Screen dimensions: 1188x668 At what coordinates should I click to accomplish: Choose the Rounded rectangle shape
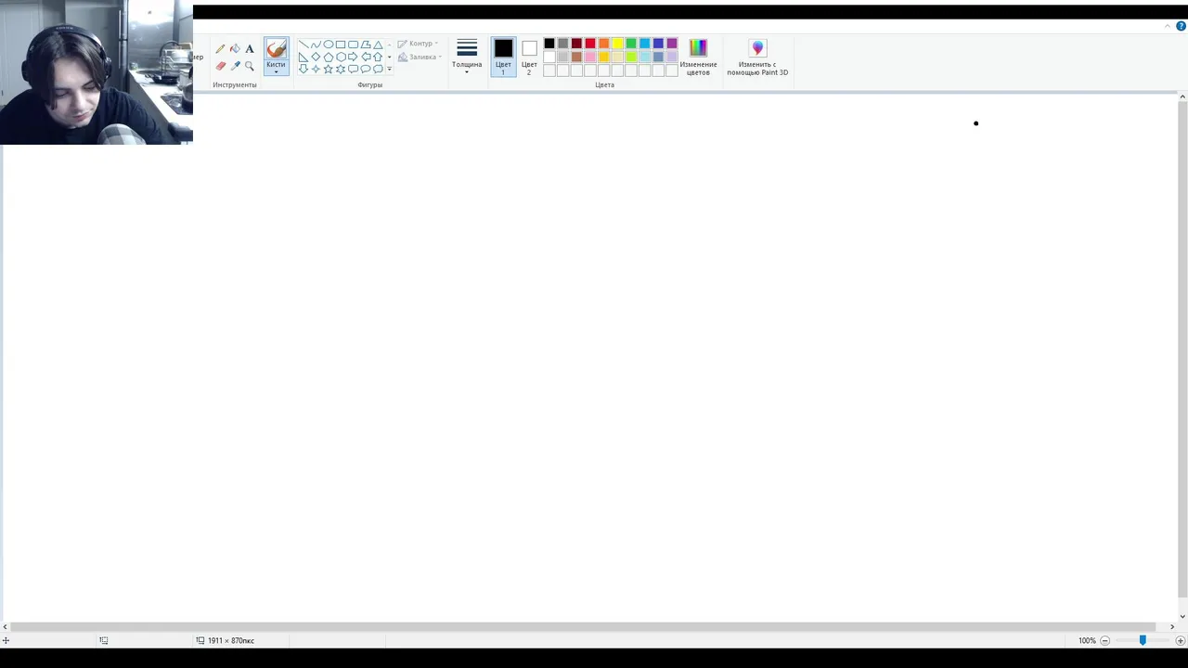(x=353, y=45)
